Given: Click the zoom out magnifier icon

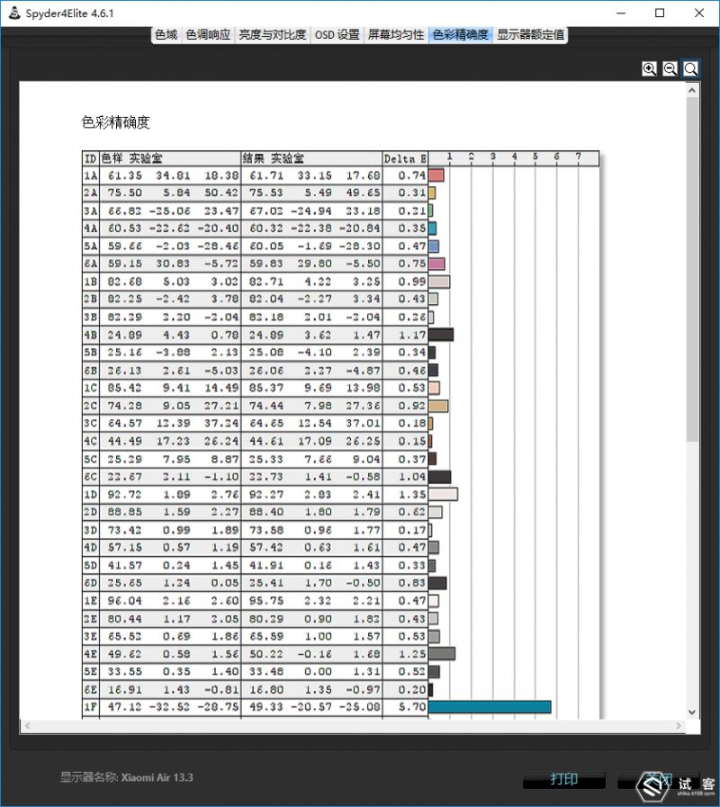Looking at the screenshot, I should point(670,68).
